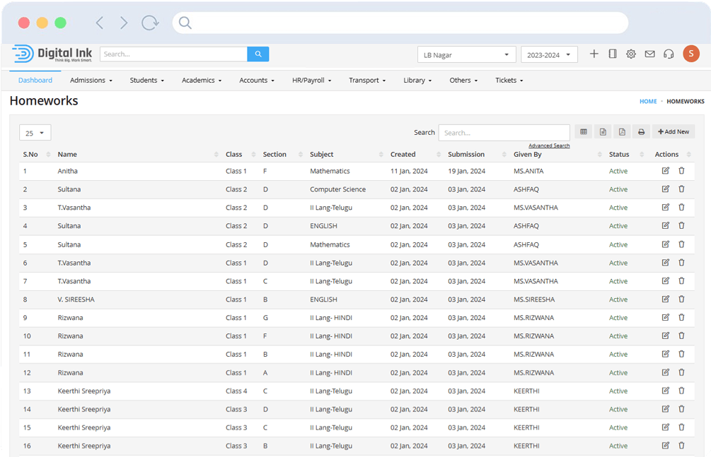Click the table search input field
Image resolution: width=711 pixels, height=457 pixels.
504,132
